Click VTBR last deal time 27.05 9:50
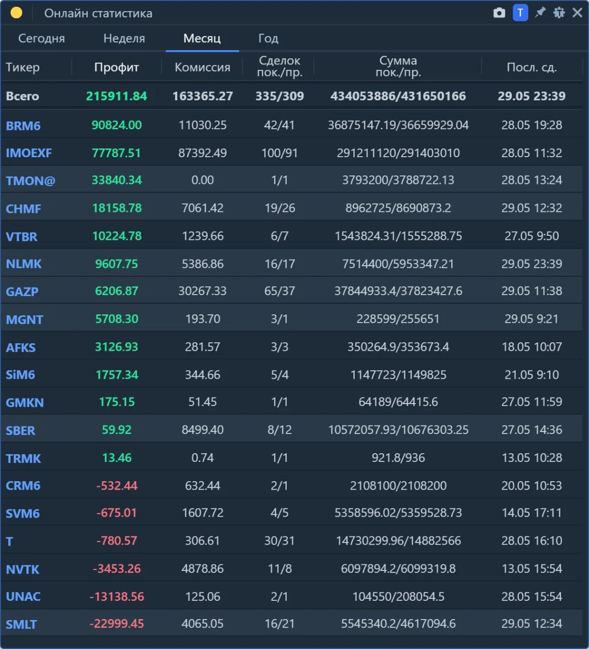The image size is (589, 649). point(532,236)
